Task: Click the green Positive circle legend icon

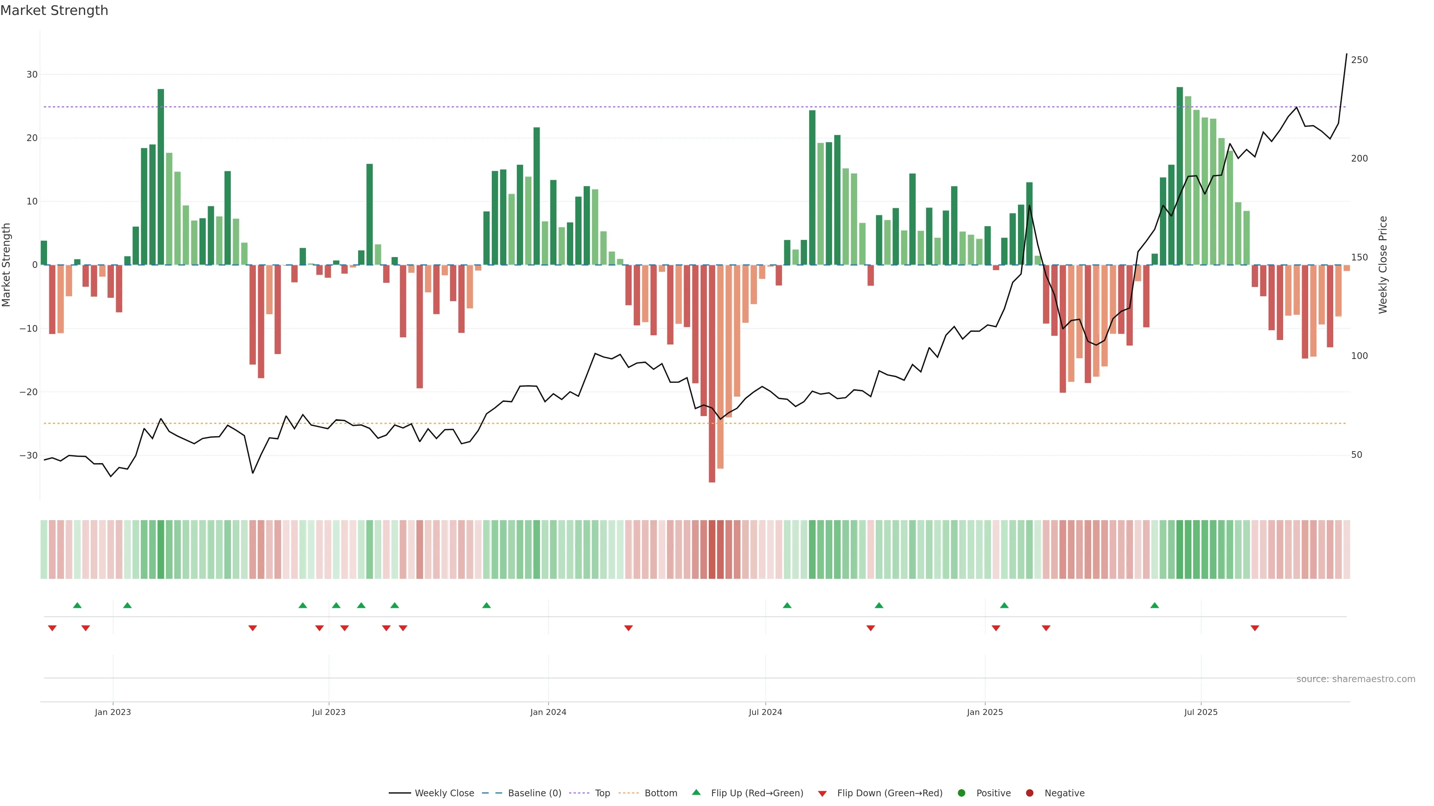Action: pos(961,793)
